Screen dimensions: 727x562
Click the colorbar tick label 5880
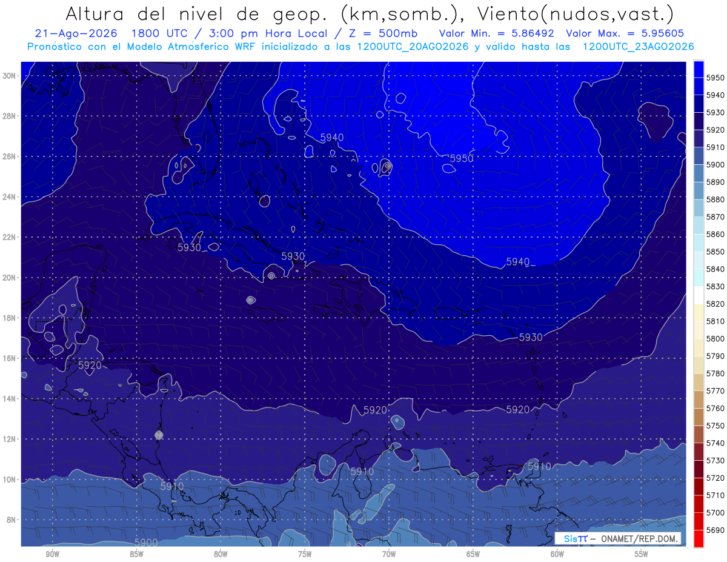(715, 199)
